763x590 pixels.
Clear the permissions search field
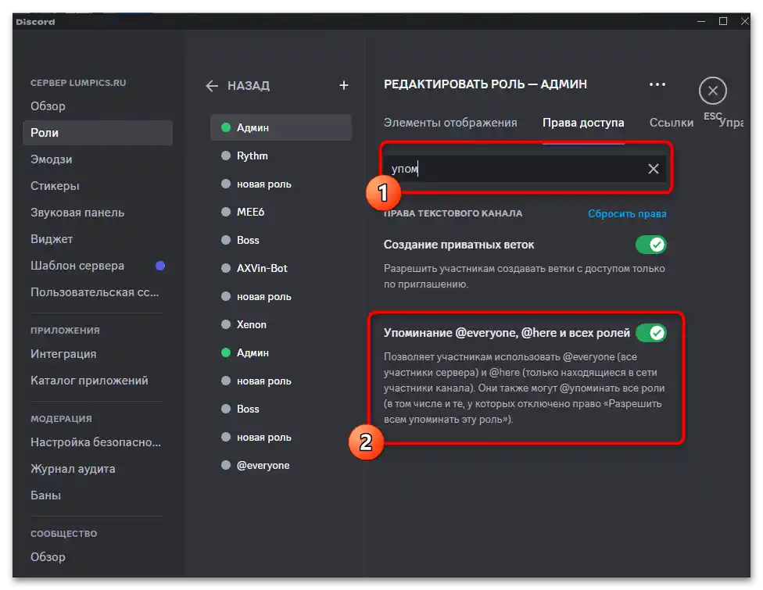(654, 169)
